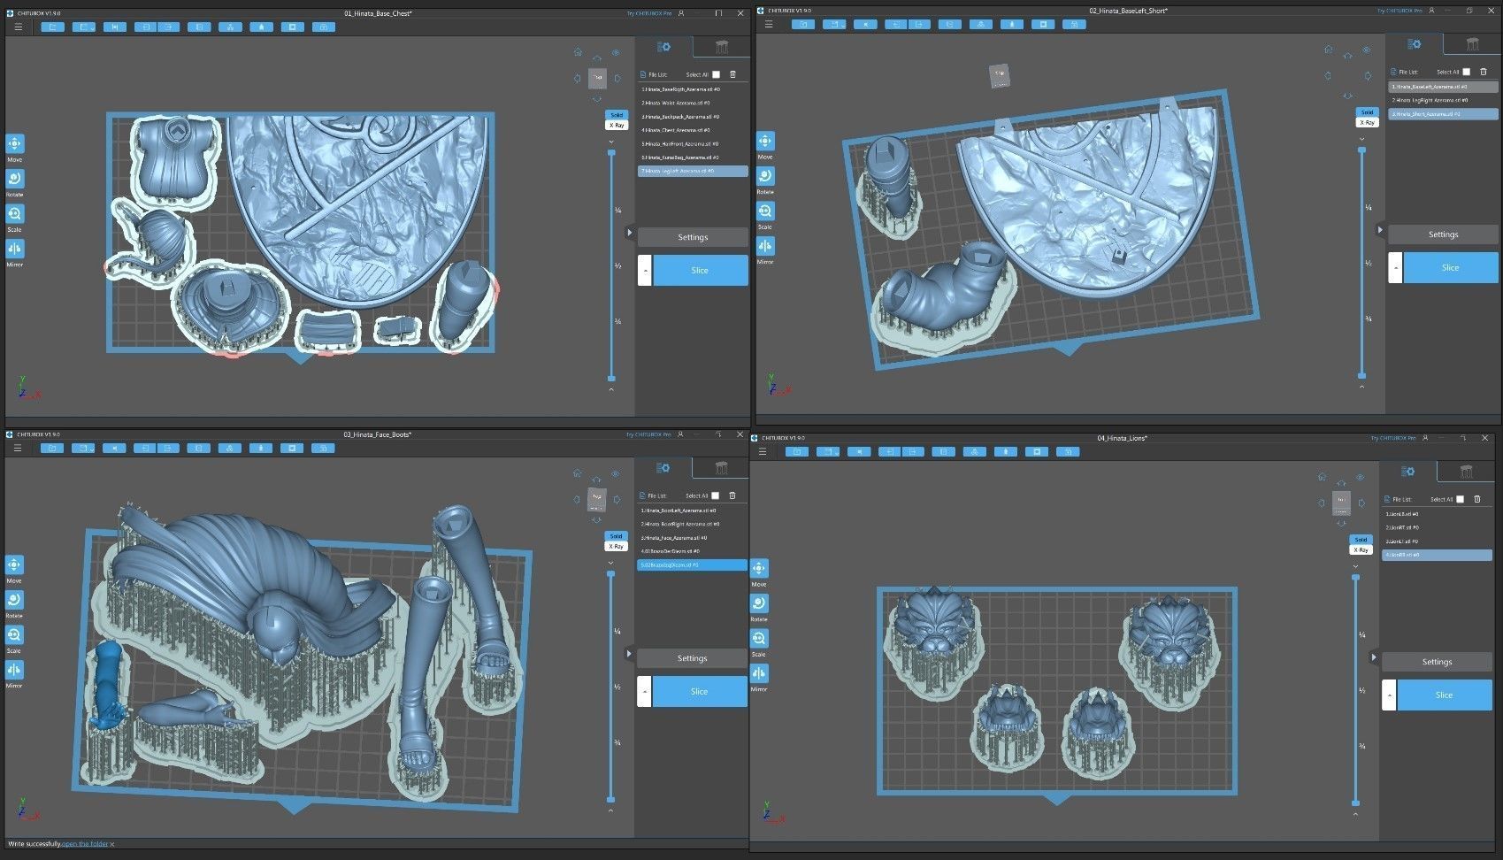Click the eye view icon in 02_Hinata_BaseLeft_Short viewport

click(x=1366, y=50)
